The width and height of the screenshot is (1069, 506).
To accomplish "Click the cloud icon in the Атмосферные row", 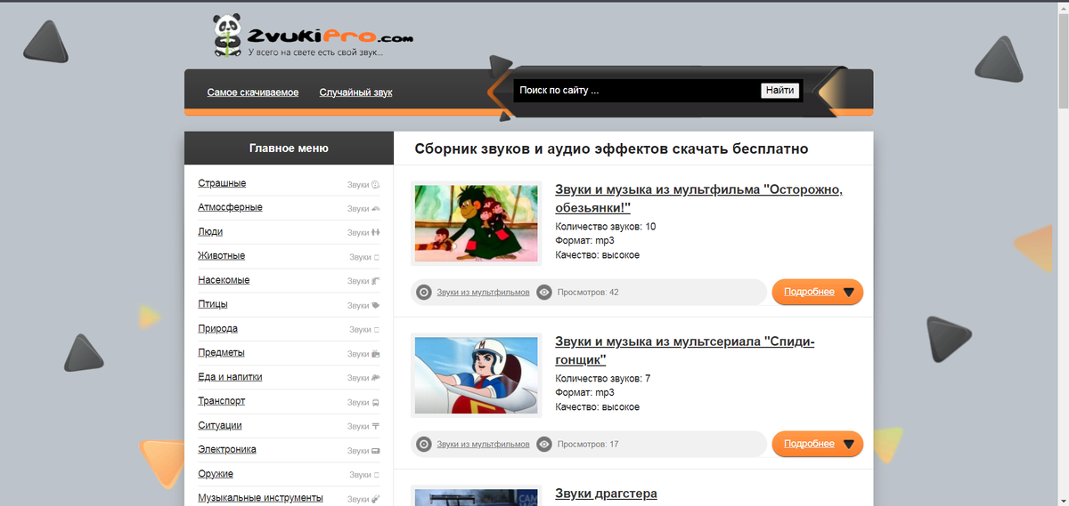I will click(x=376, y=209).
